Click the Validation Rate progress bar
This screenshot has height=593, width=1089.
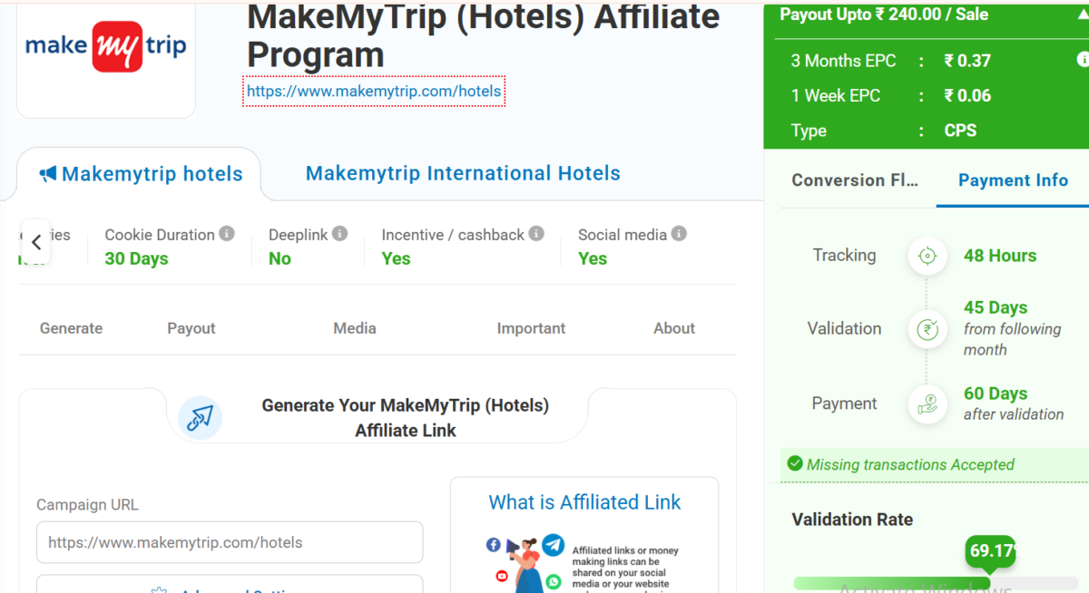coord(935,582)
